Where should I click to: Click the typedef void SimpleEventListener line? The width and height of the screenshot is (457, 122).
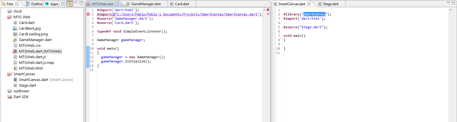point(132,31)
